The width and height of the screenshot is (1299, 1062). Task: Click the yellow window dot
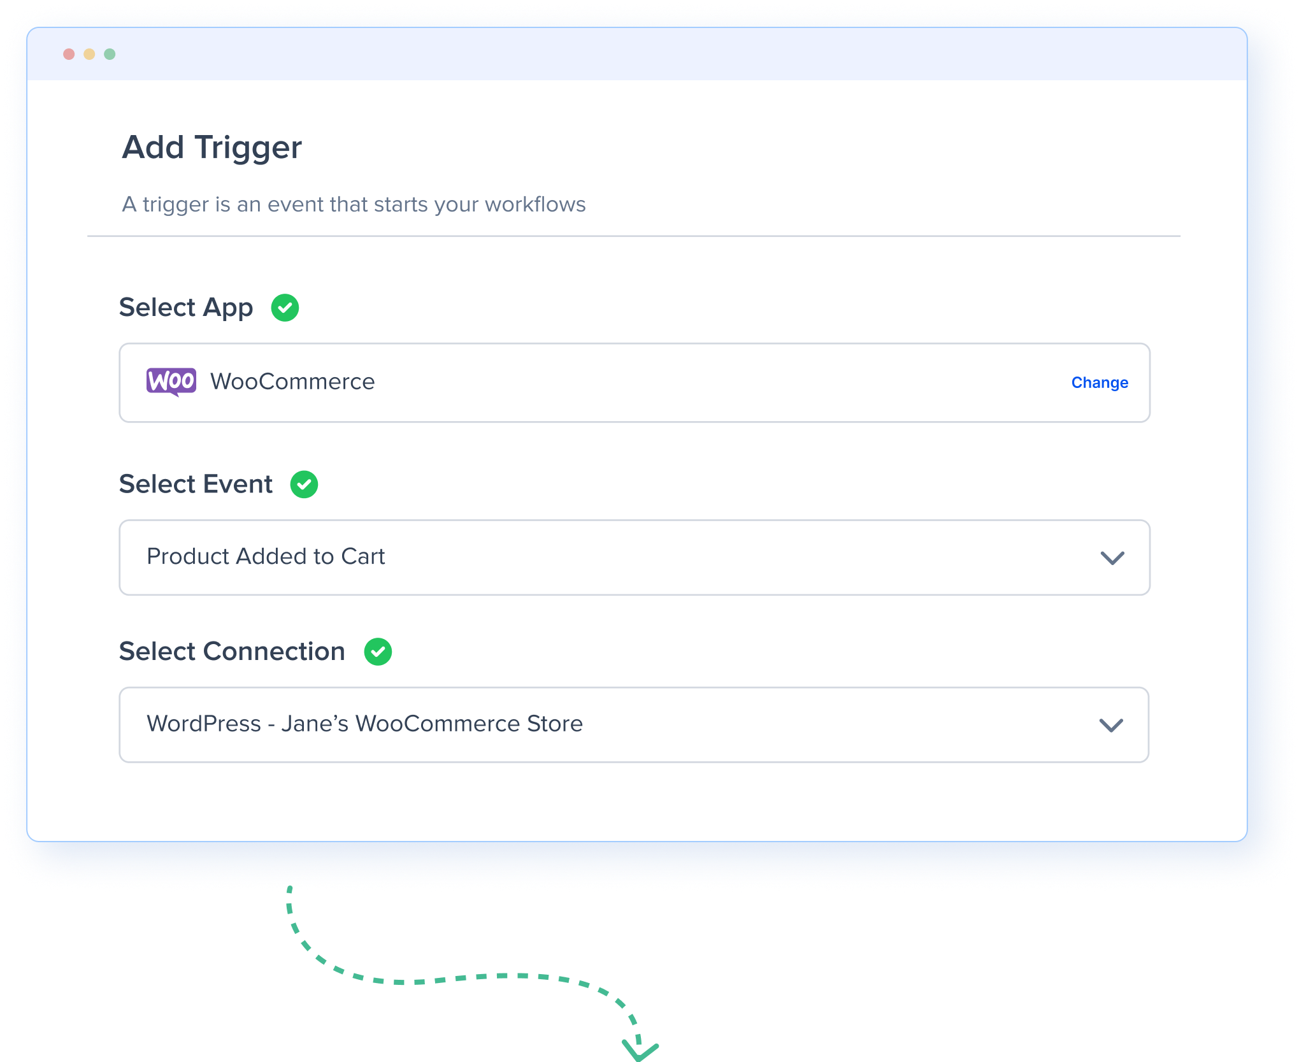pyautogui.click(x=89, y=54)
